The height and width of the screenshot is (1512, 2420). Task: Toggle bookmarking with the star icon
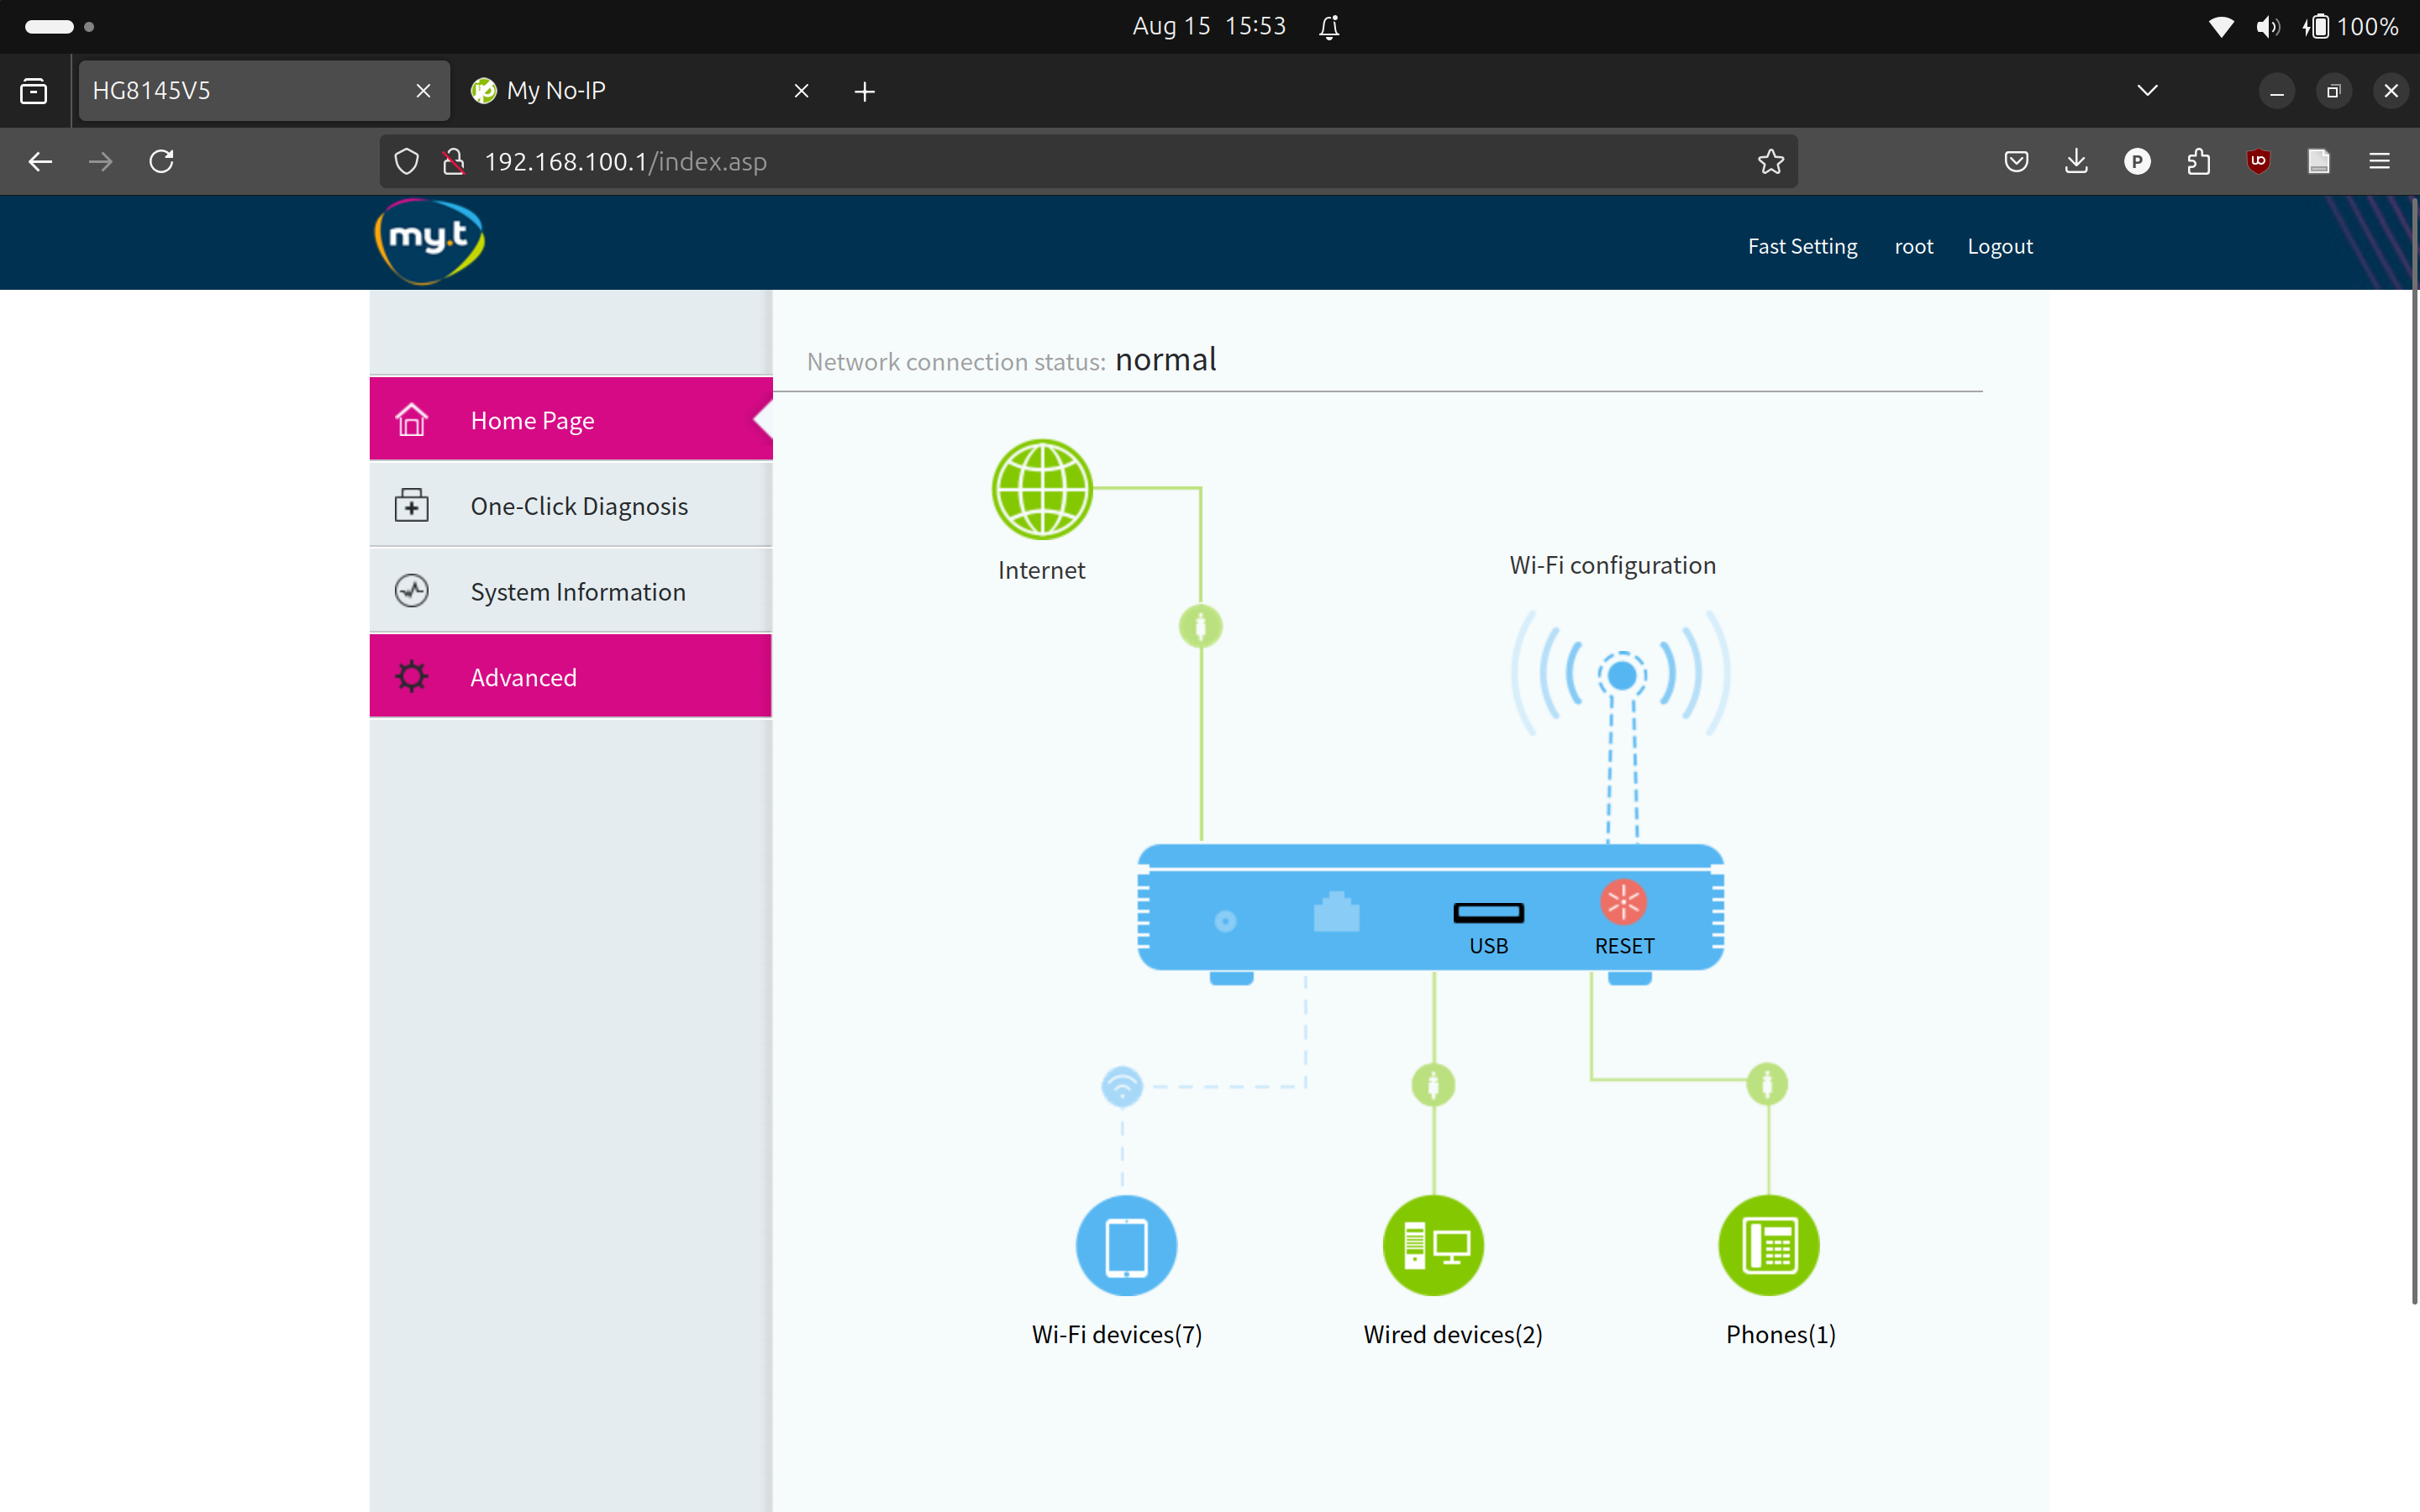click(x=1770, y=161)
